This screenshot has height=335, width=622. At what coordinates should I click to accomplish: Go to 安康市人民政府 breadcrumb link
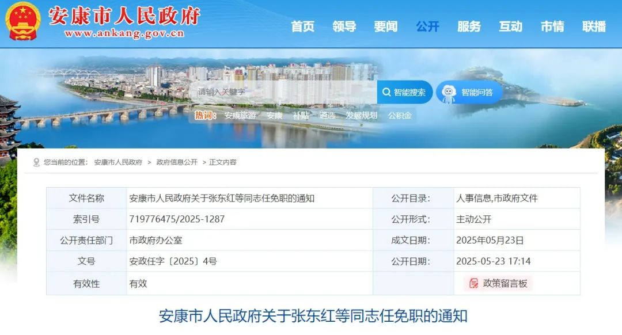coord(118,162)
